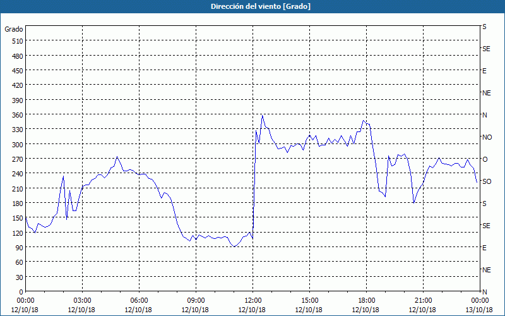The image size is (505, 316).
Task: Select the SE compass label near 495 degrees
Action: click(x=486, y=49)
